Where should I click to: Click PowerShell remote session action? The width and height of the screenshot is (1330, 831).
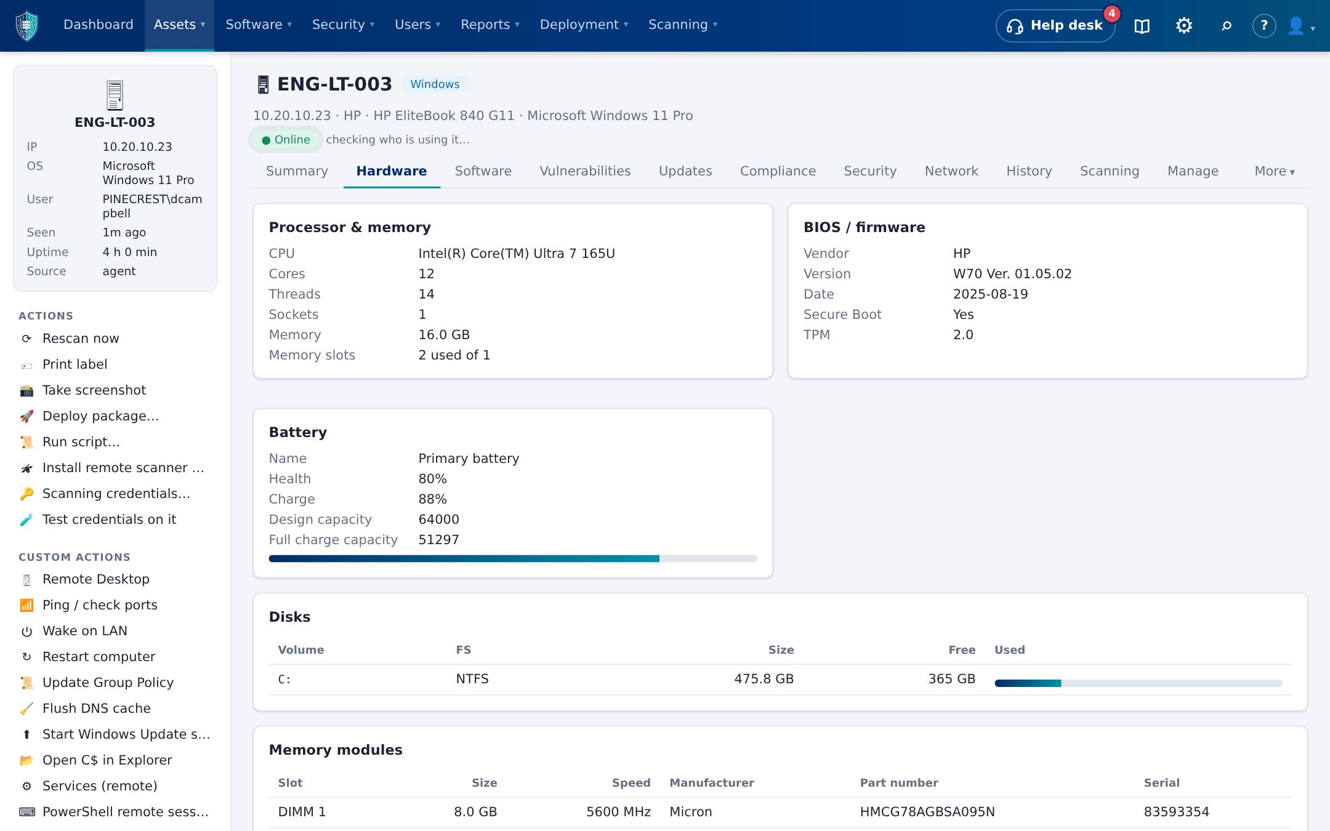115,812
